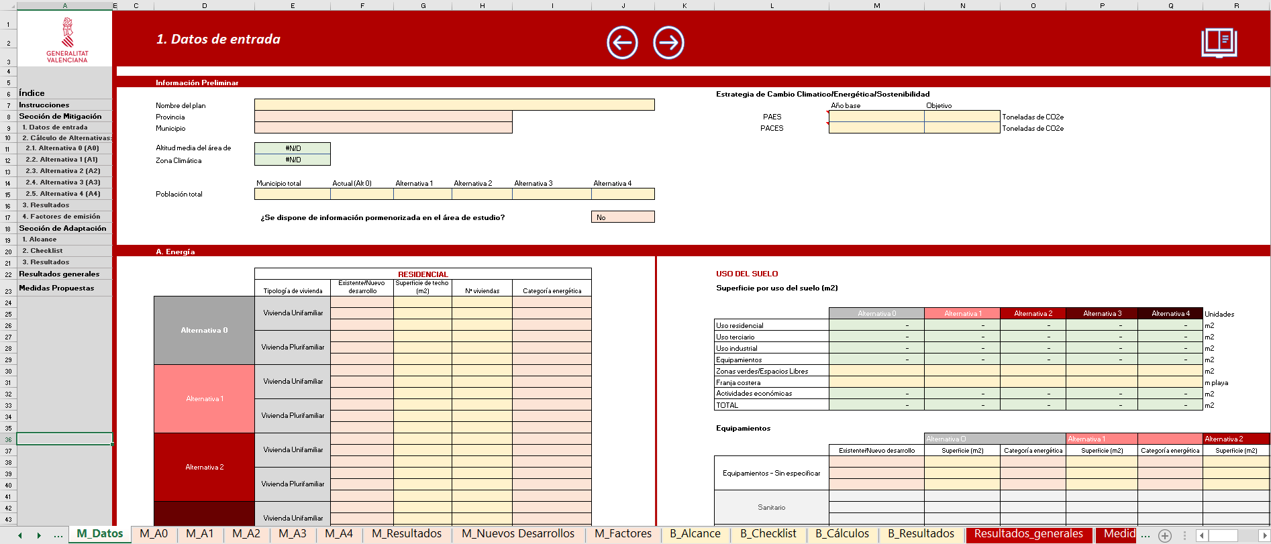Click the forward arrow navigation icon
The width and height of the screenshot is (1271, 544).
668,43
